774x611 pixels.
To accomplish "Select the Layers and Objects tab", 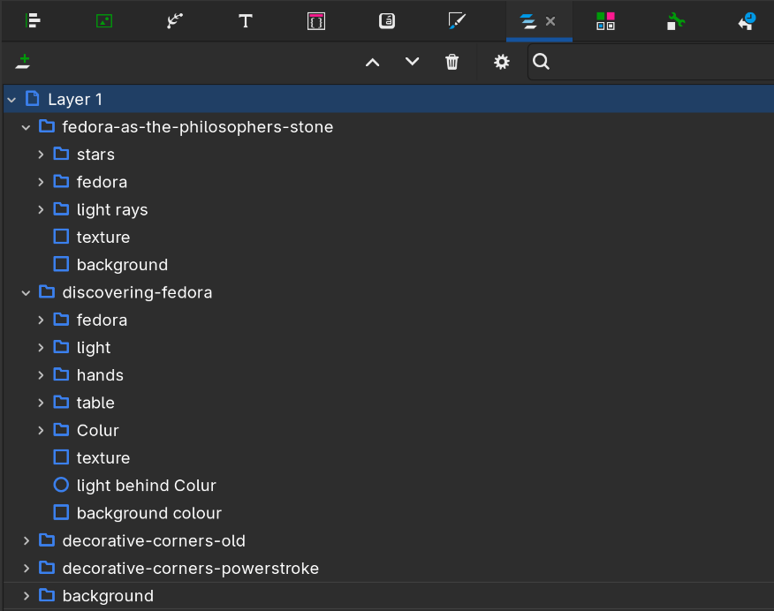I will pos(527,21).
